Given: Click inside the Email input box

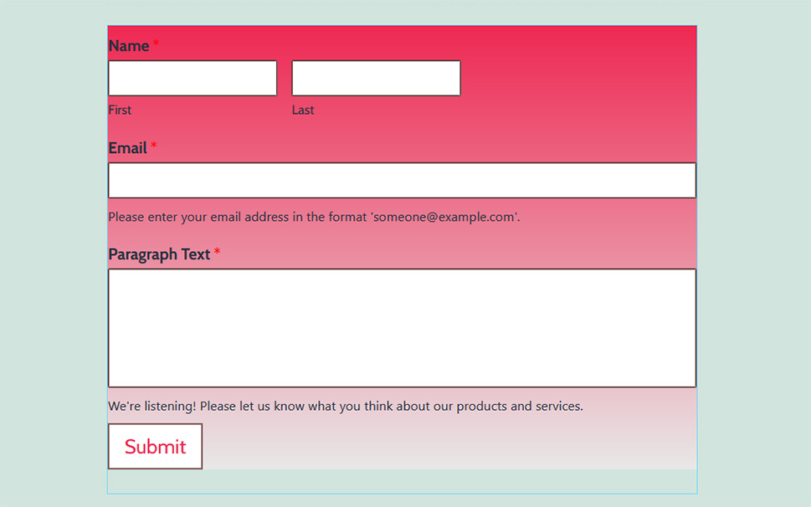Looking at the screenshot, I should 402,180.
